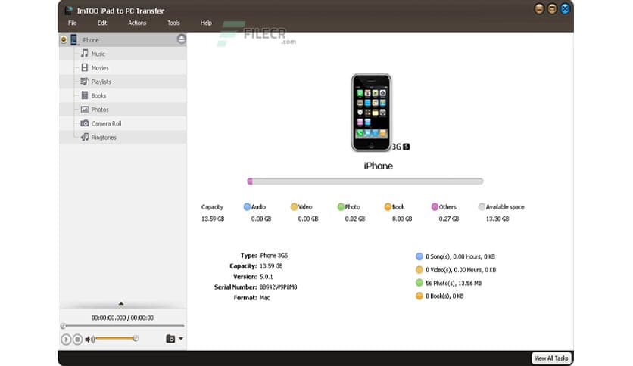Screen dimensions: 633x366
Task: Click the '56 Photo(s), 13.56 MB' text
Action: (x=454, y=283)
